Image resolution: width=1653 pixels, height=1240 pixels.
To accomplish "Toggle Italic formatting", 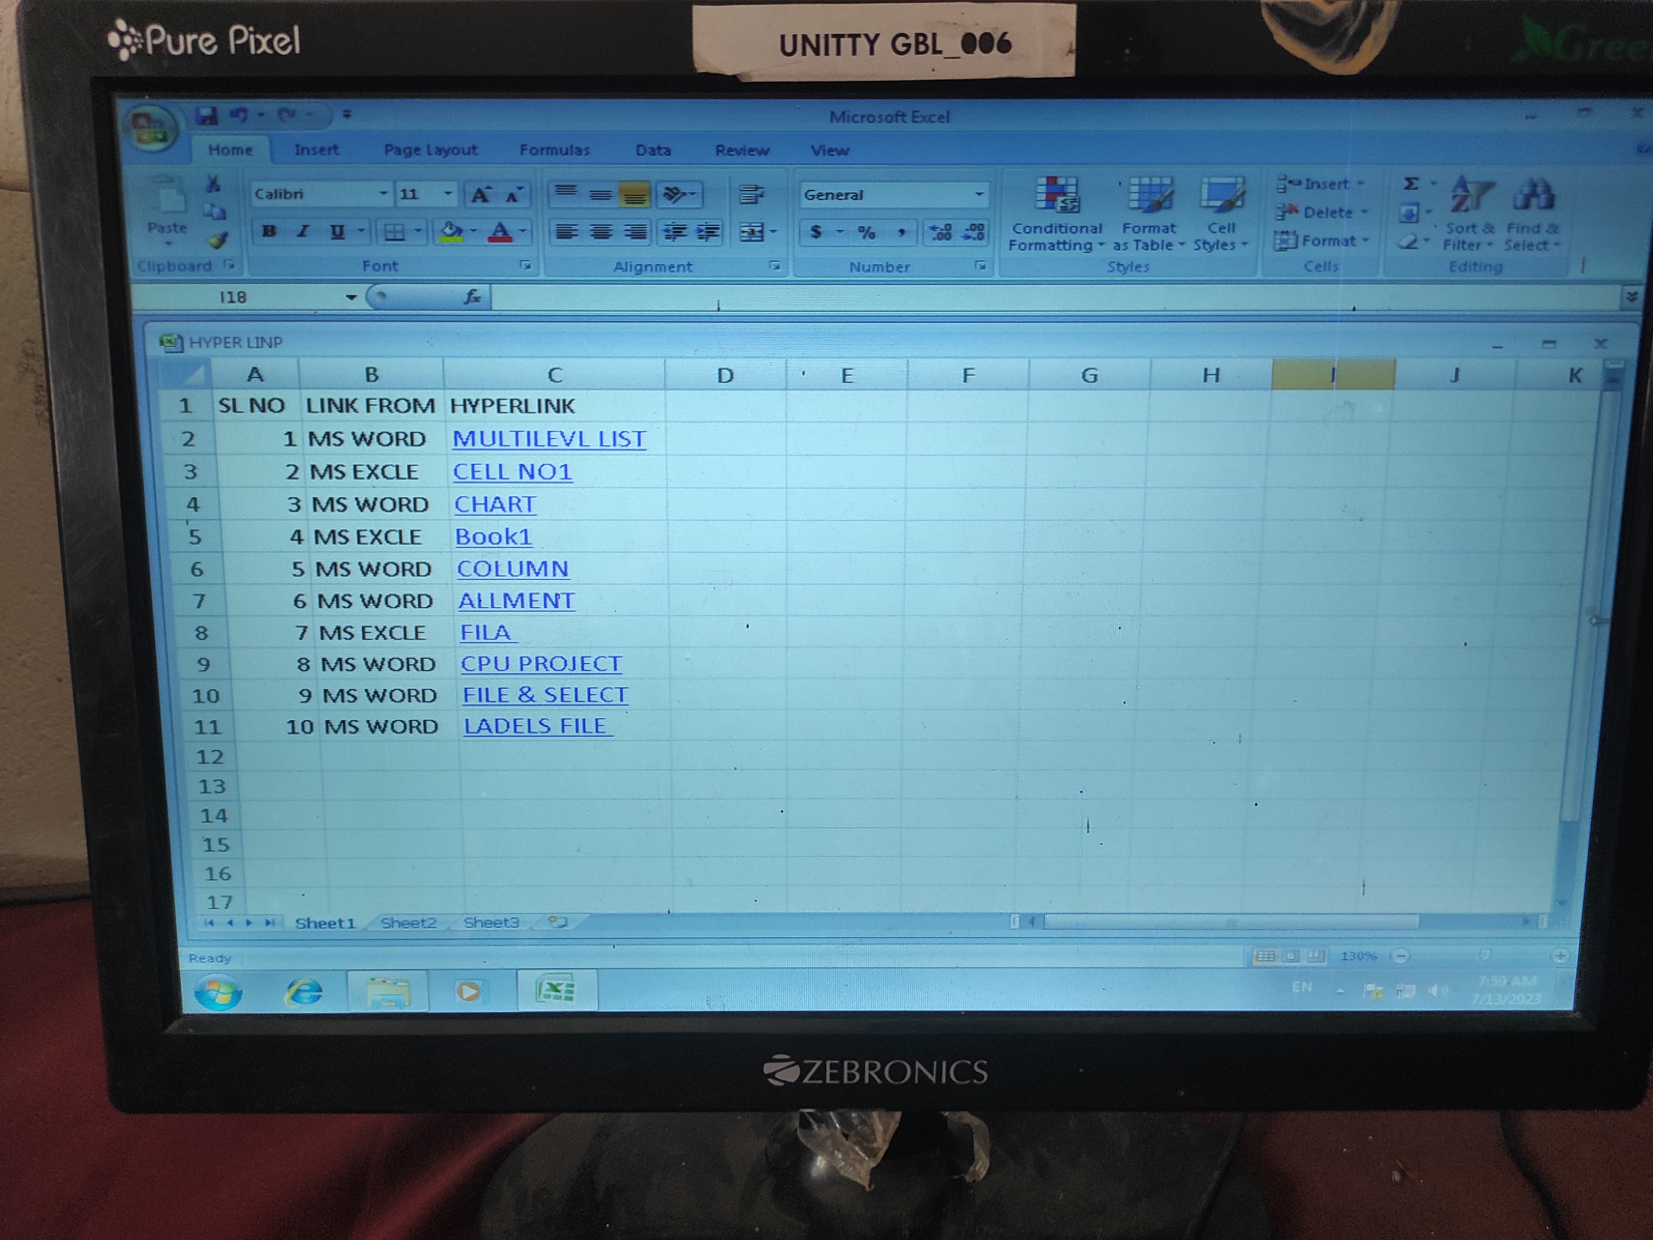I will pyautogui.click(x=303, y=232).
